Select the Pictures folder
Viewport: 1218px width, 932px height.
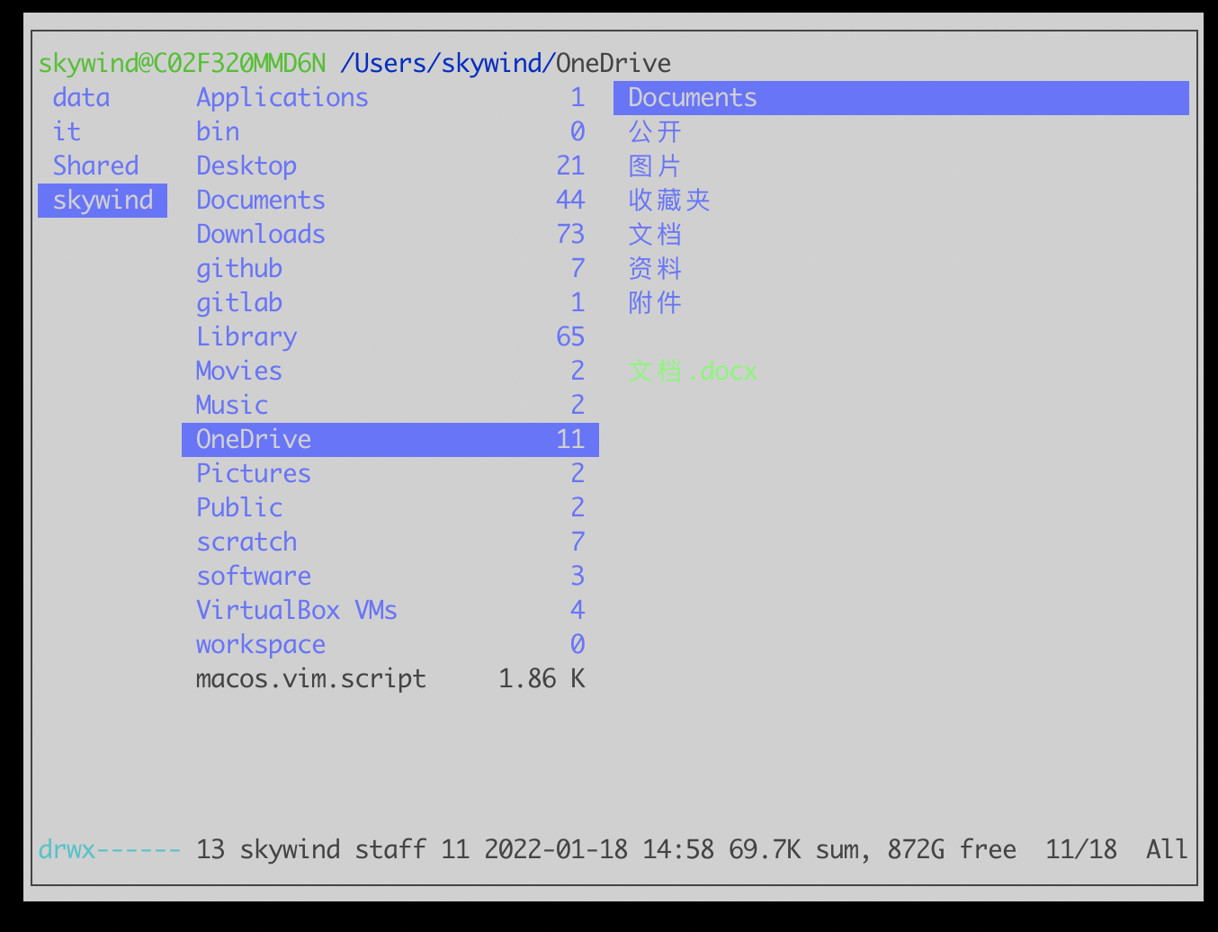253,473
